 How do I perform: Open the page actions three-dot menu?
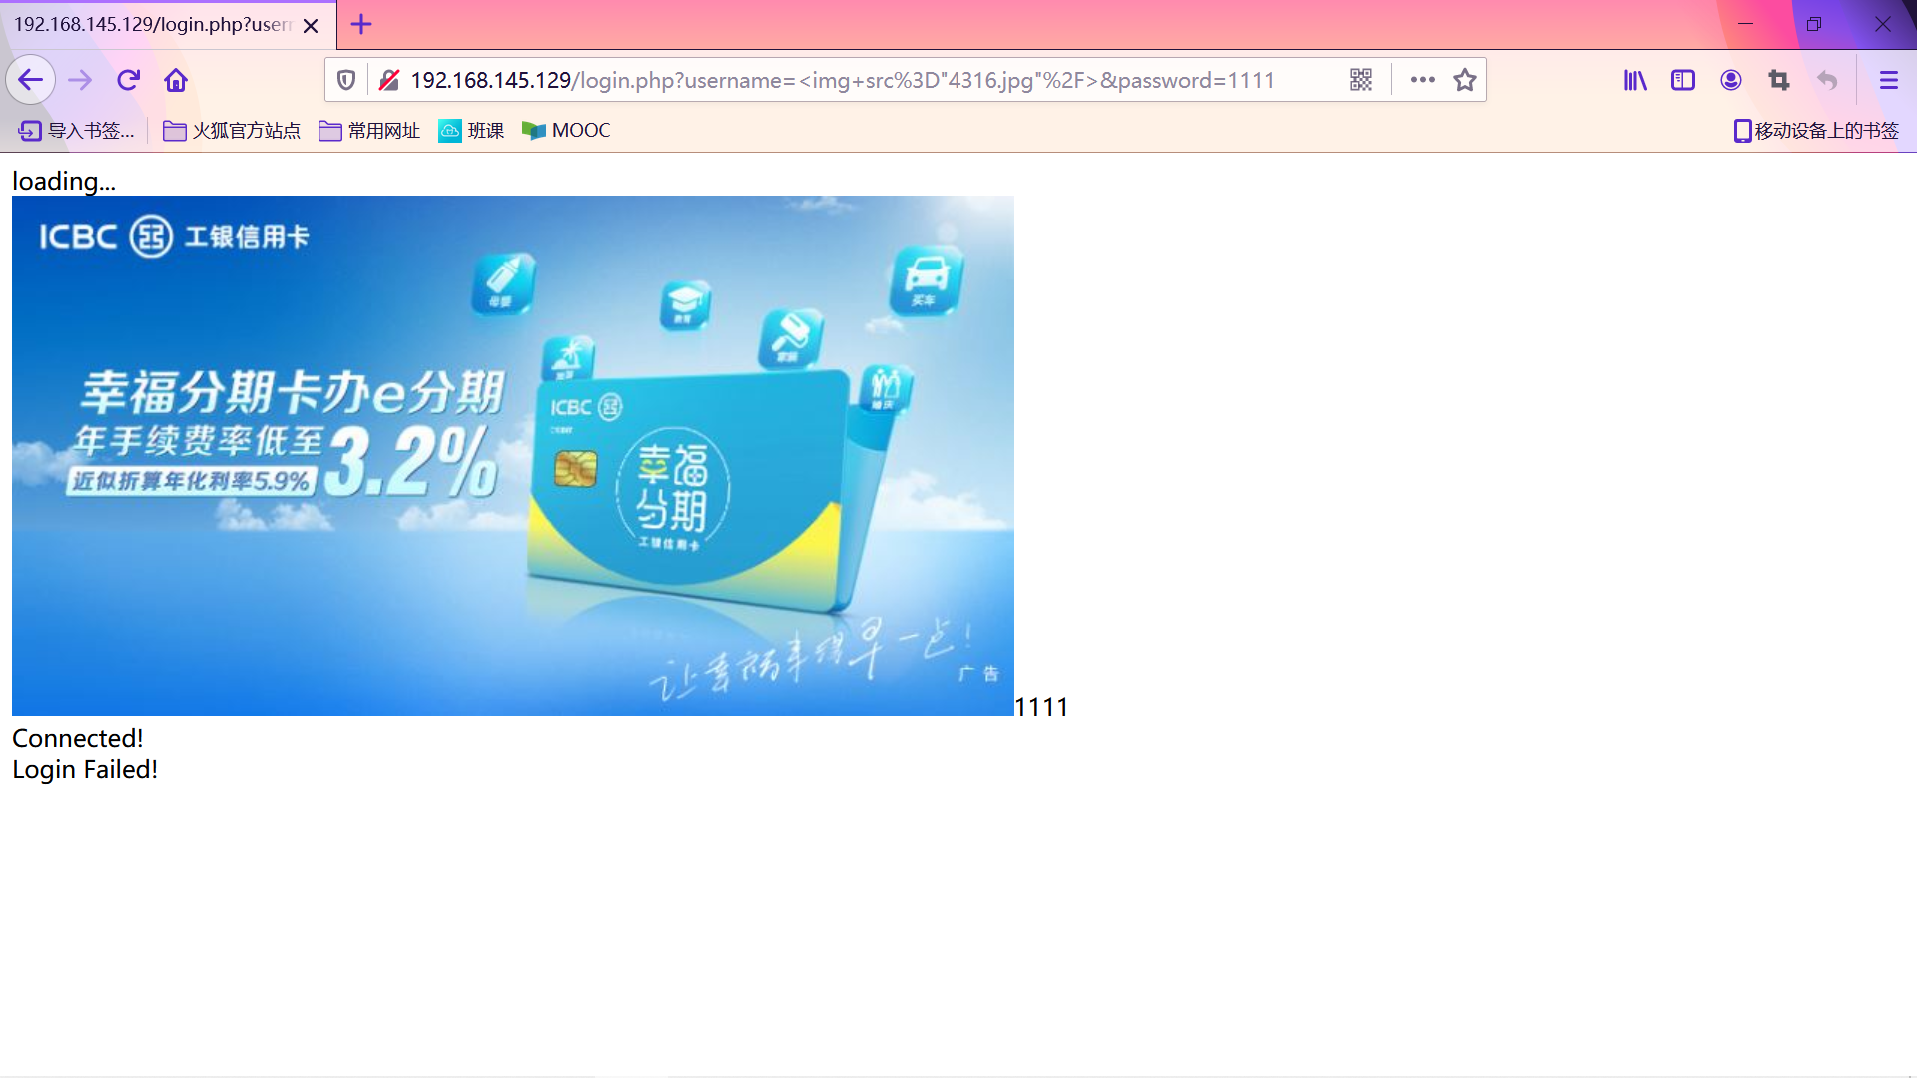tap(1423, 80)
